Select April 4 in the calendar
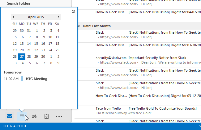The image size is (201, 130). (x=58, y=31)
